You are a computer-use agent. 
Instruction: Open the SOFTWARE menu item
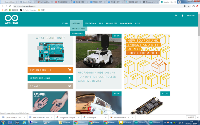pos(77,23)
